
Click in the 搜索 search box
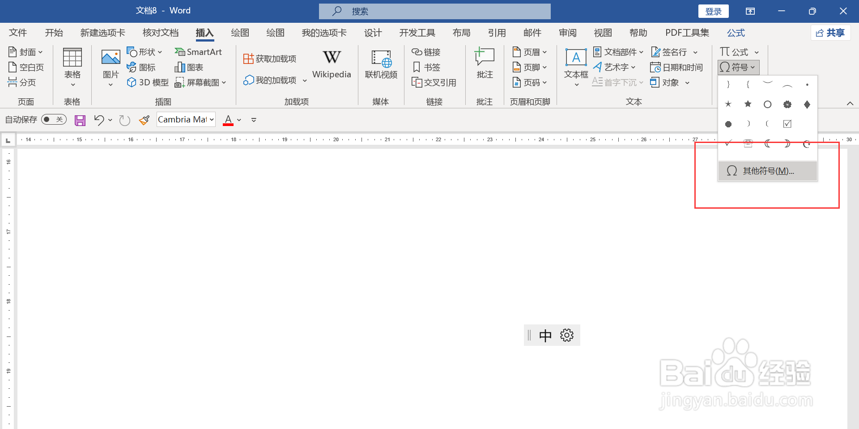[435, 11]
